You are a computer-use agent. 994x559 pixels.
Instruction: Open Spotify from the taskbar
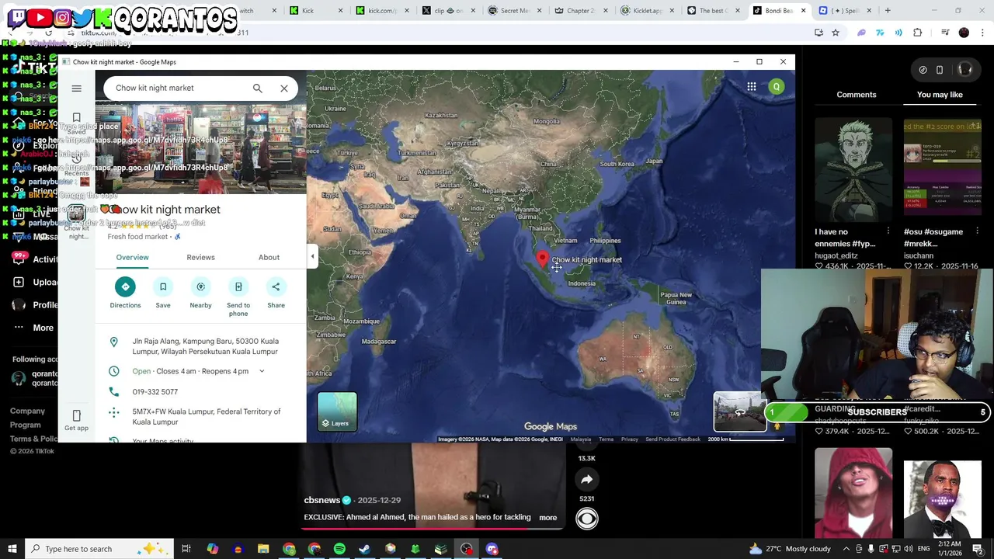339,549
